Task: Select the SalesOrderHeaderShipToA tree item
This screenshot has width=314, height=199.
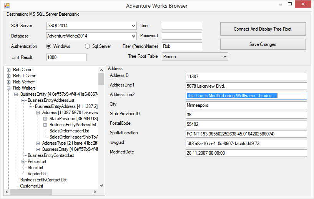Action: [74, 137]
